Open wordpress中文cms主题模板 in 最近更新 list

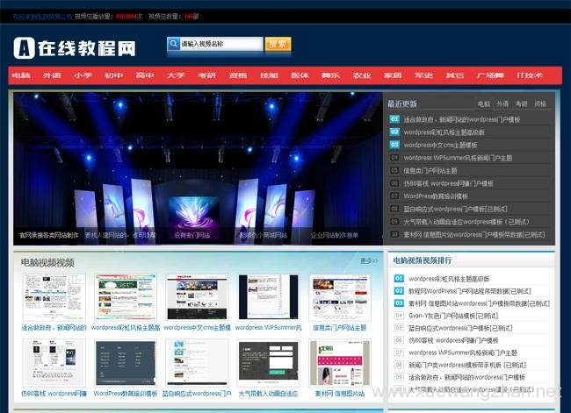click(x=440, y=145)
